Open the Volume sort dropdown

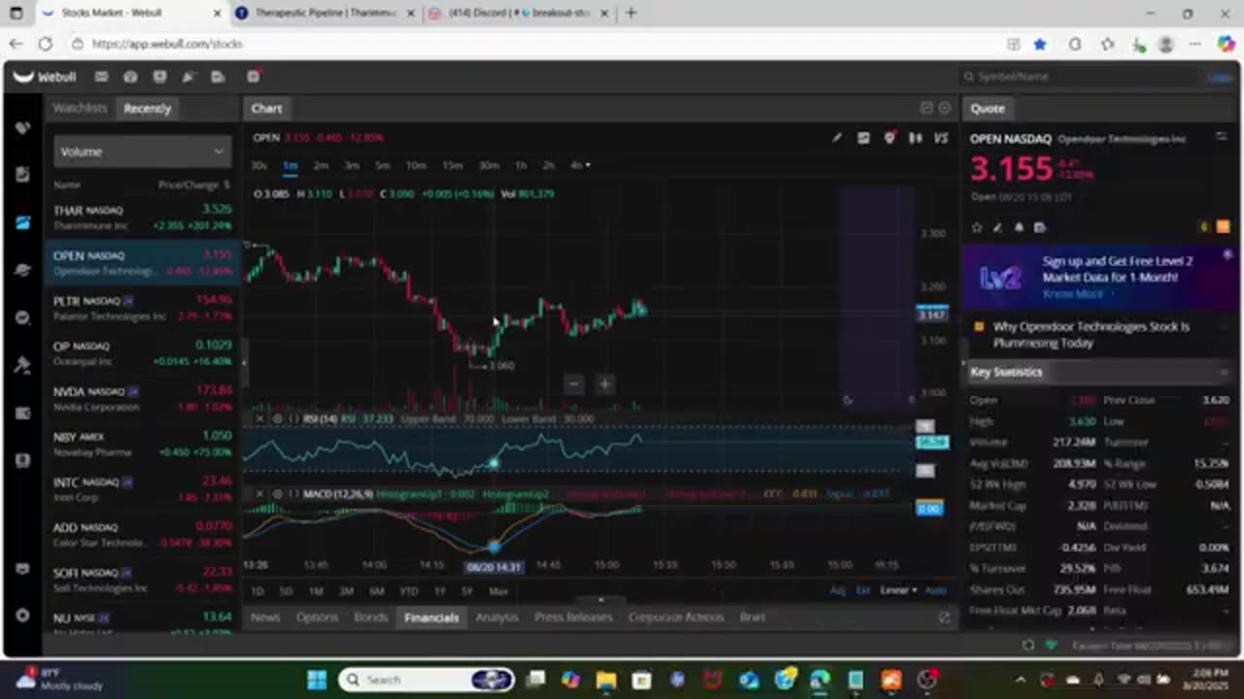point(142,151)
